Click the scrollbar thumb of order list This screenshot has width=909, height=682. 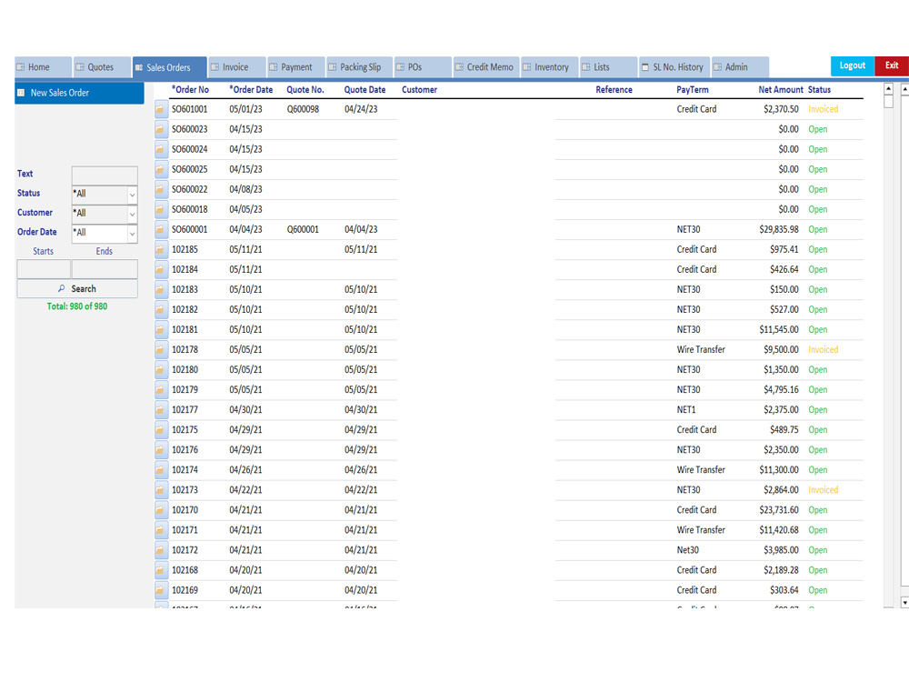coord(888,102)
